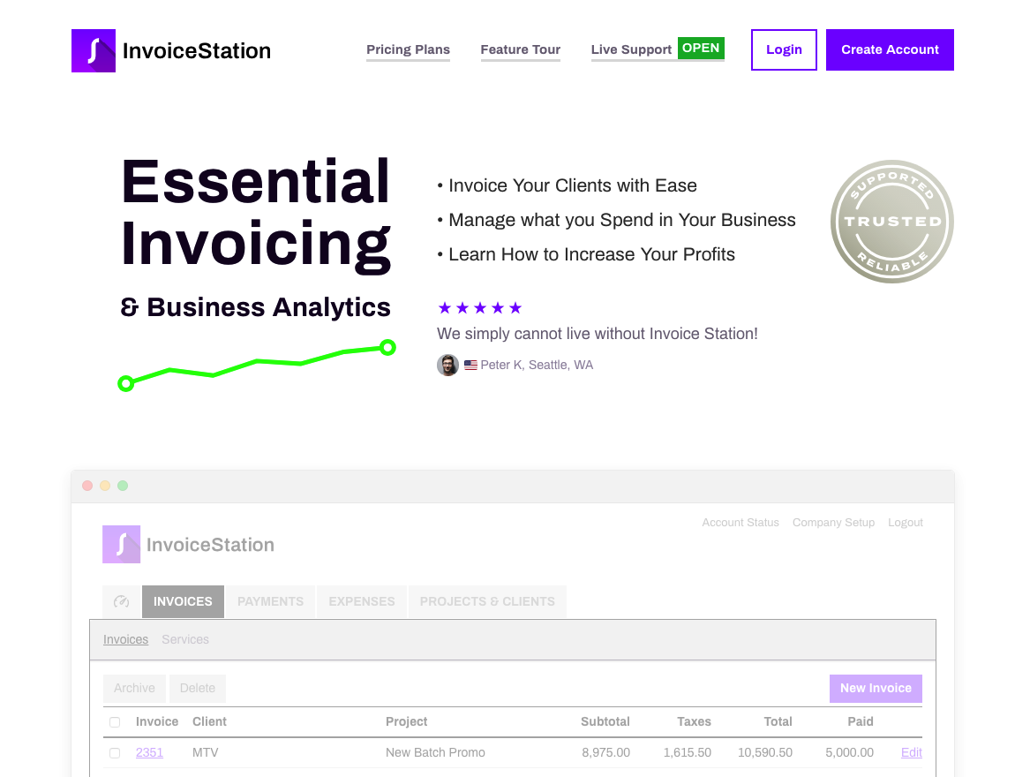Click the InvoiceStation logo in the top navigation
Image resolution: width=1030 pixels, height=777 pixels.
point(170,50)
